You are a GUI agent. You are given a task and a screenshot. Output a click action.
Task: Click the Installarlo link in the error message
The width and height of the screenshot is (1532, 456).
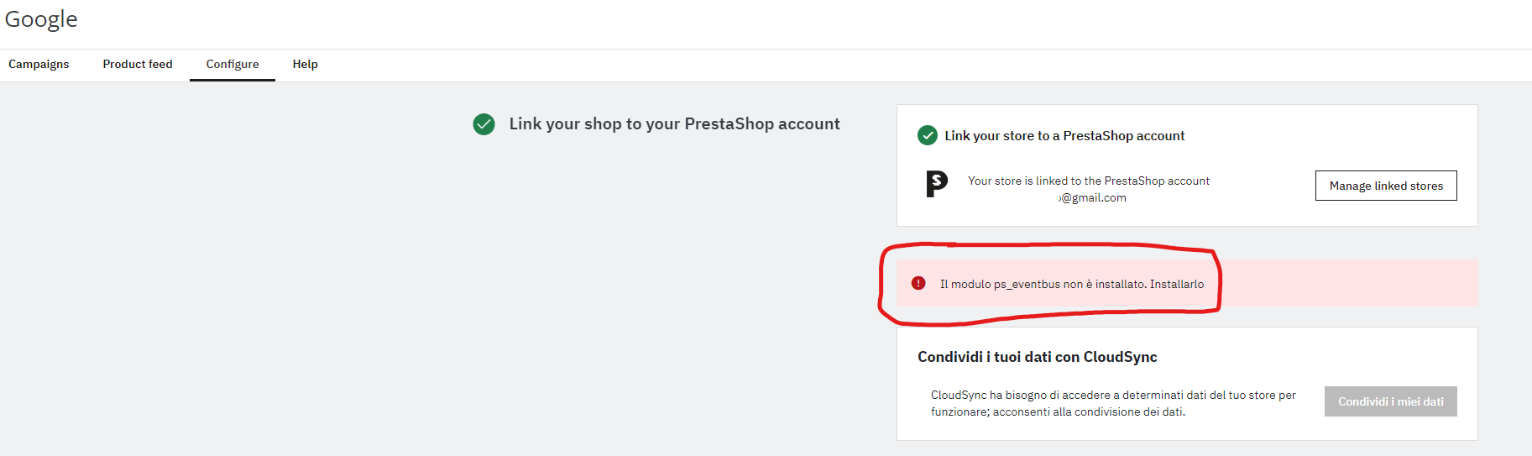click(1177, 285)
